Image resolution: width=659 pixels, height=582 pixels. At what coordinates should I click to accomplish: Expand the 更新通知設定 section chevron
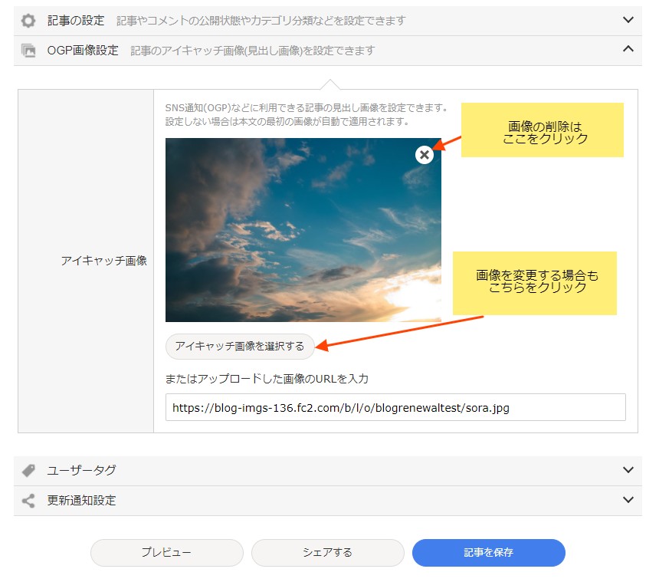point(628,500)
